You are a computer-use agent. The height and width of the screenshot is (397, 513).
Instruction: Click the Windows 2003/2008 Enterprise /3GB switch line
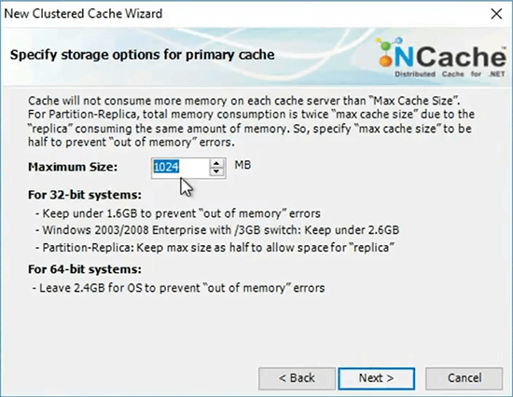pos(217,230)
